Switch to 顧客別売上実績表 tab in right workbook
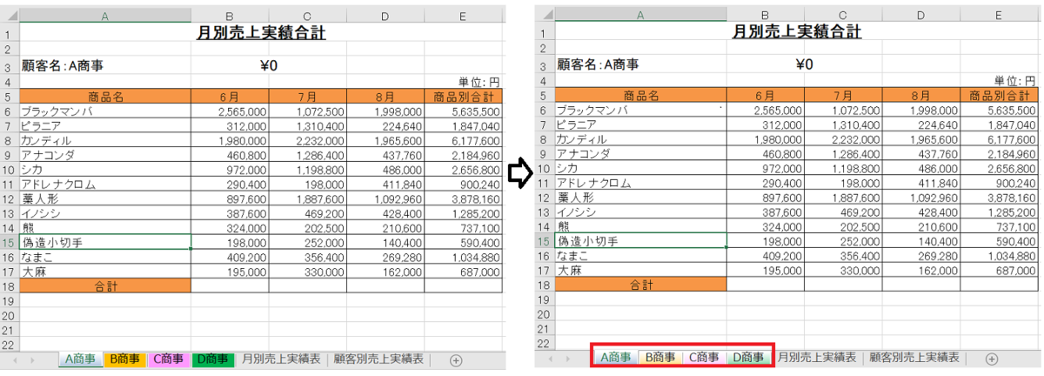This screenshot has width=1044, height=376. [x=914, y=357]
